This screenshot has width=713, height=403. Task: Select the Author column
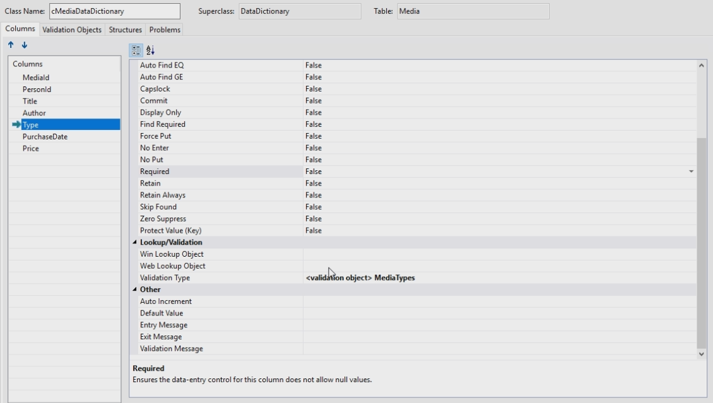pyautogui.click(x=34, y=113)
